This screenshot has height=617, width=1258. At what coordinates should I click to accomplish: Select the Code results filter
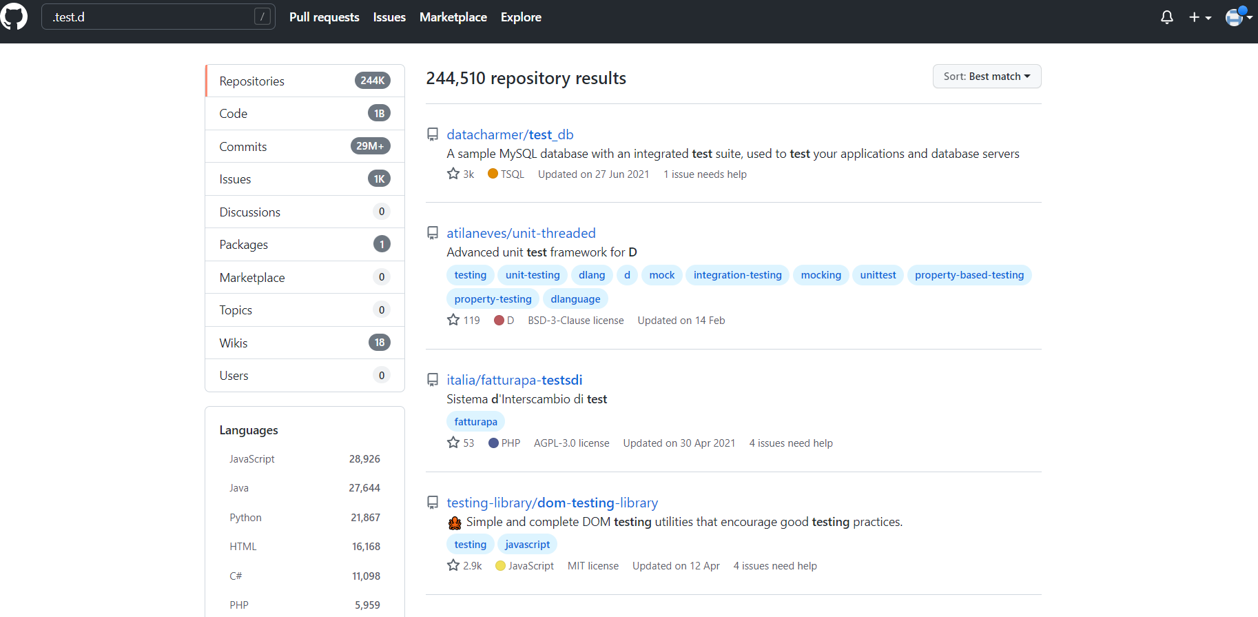click(x=305, y=114)
